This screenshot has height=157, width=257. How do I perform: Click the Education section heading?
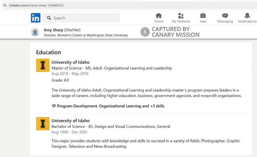click(x=49, y=52)
